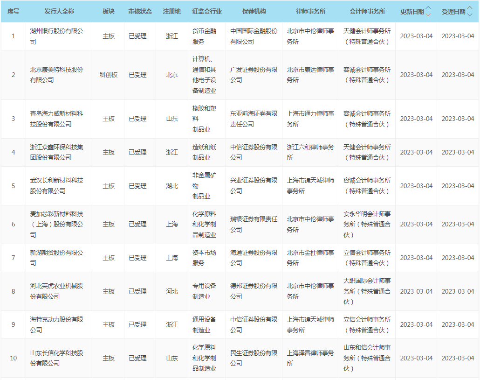Viewport: 480px width, 380px height.
Task: Open issuer 北京康美特科技股份有限公司
Action: point(56,75)
